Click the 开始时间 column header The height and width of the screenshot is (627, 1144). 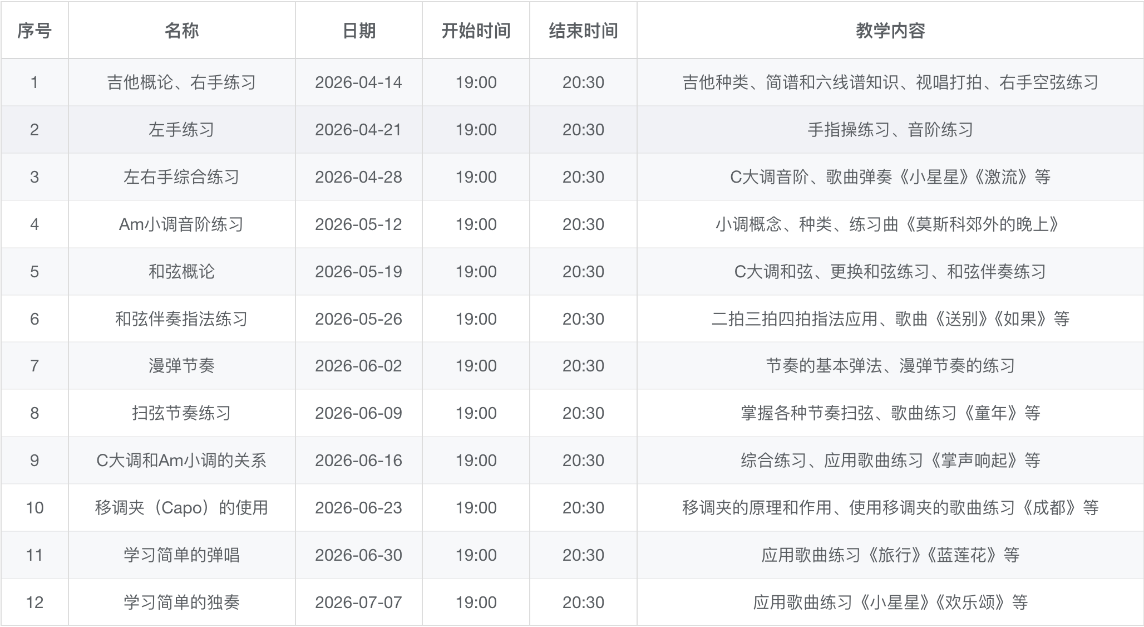(476, 31)
